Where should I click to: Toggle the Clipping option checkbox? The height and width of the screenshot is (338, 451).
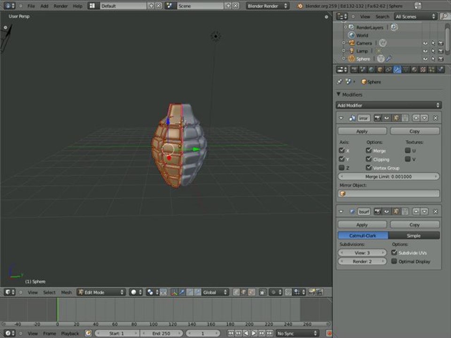click(x=369, y=159)
